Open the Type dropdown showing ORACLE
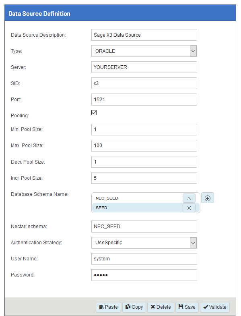 (144, 51)
